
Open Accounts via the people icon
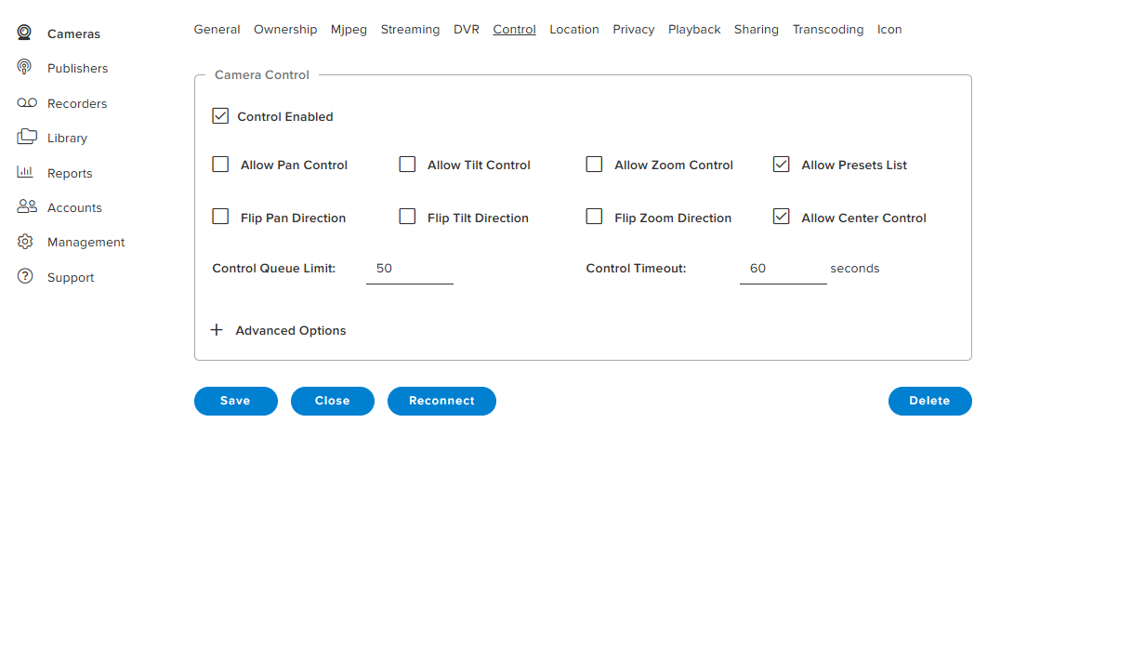[27, 207]
